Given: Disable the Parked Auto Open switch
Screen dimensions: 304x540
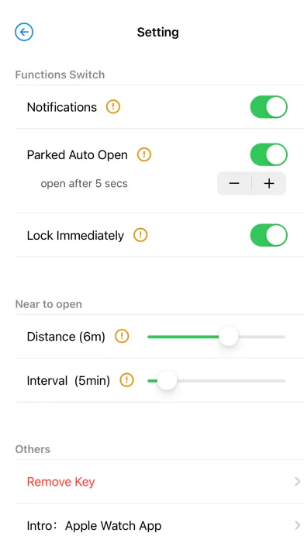Looking at the screenshot, I should point(268,154).
